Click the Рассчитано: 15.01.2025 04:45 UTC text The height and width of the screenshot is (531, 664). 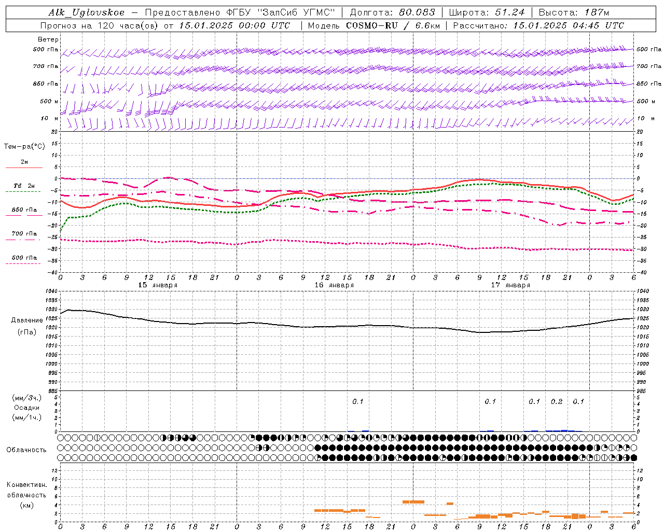538,25
